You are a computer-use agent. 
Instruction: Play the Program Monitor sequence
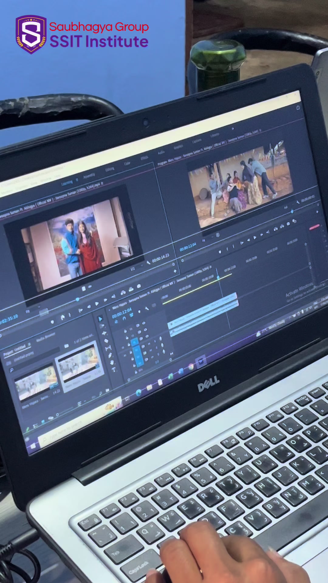click(x=255, y=237)
